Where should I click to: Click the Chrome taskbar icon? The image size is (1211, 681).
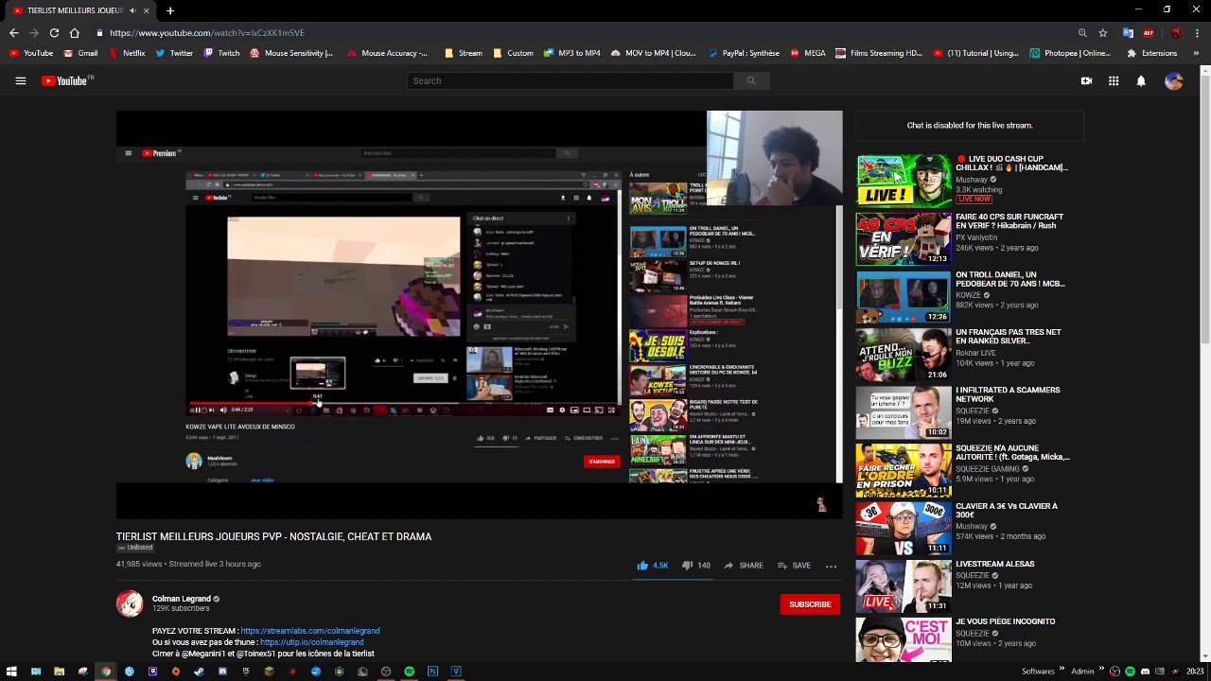pos(106,672)
